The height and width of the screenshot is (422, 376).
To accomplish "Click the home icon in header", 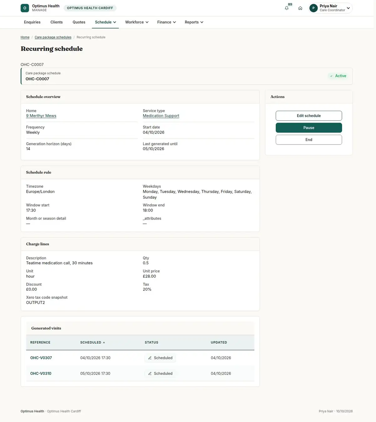I will [x=300, y=8].
